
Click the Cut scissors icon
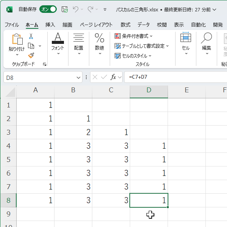pyautogui.click(x=31, y=36)
